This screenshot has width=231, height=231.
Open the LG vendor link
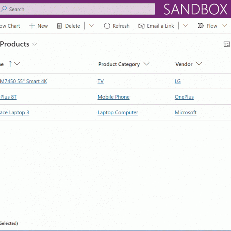[x=177, y=81]
